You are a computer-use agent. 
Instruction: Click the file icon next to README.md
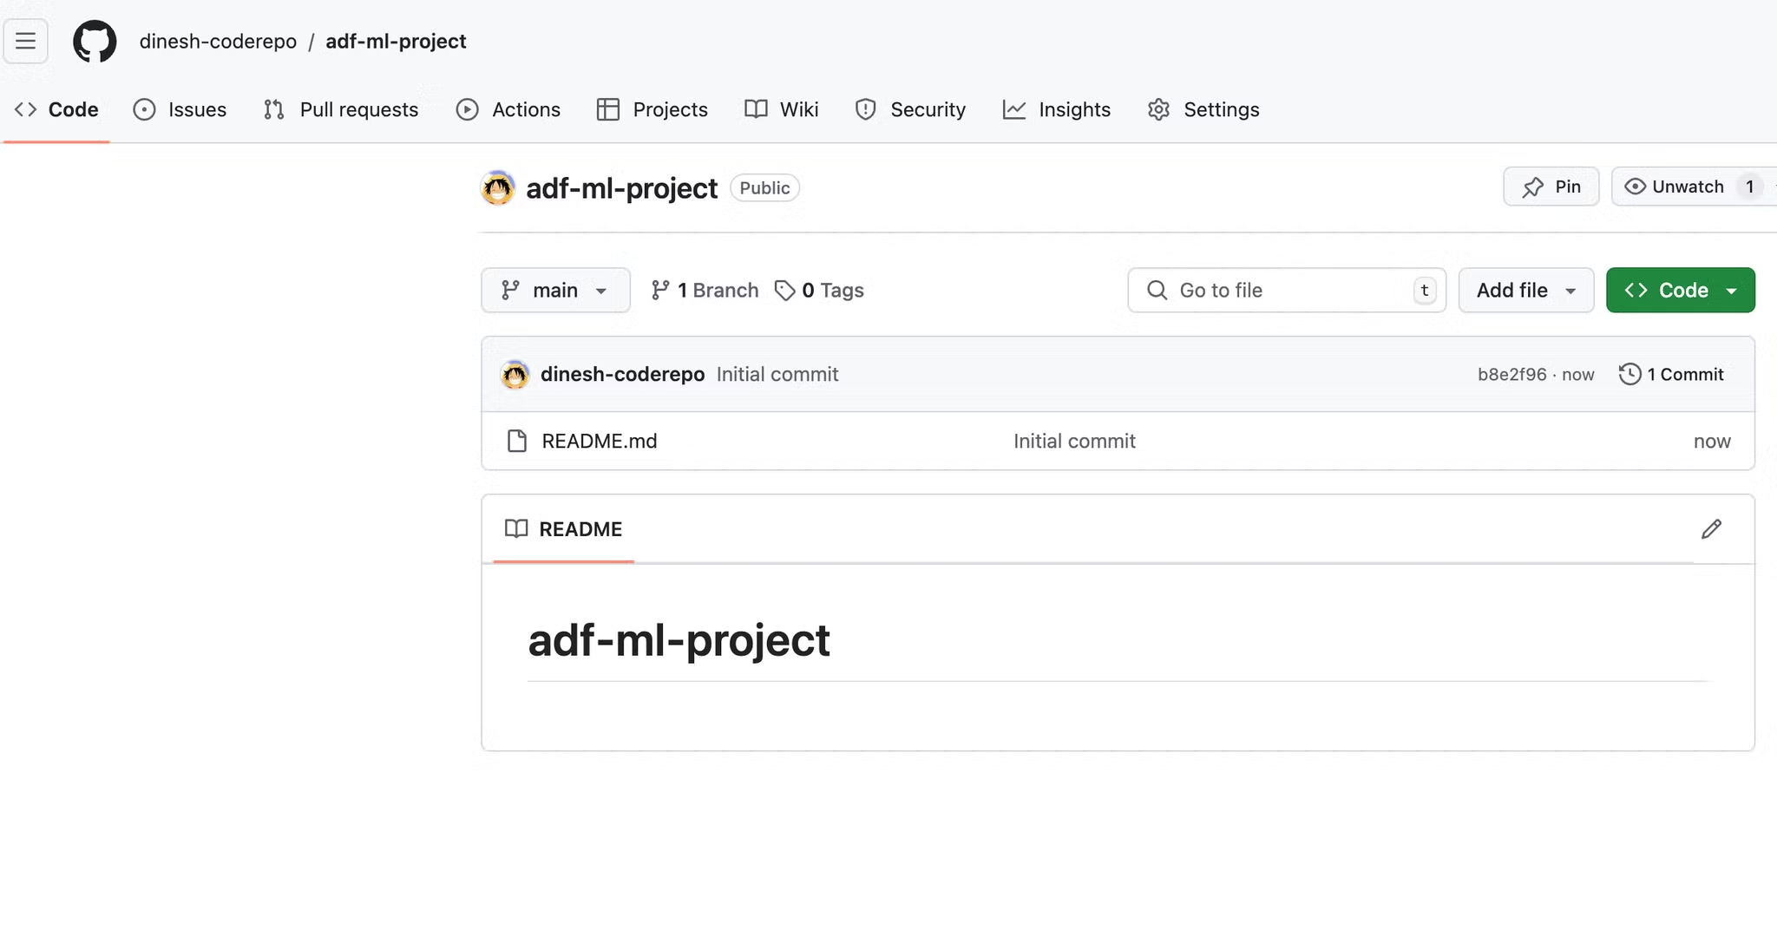[x=517, y=441]
